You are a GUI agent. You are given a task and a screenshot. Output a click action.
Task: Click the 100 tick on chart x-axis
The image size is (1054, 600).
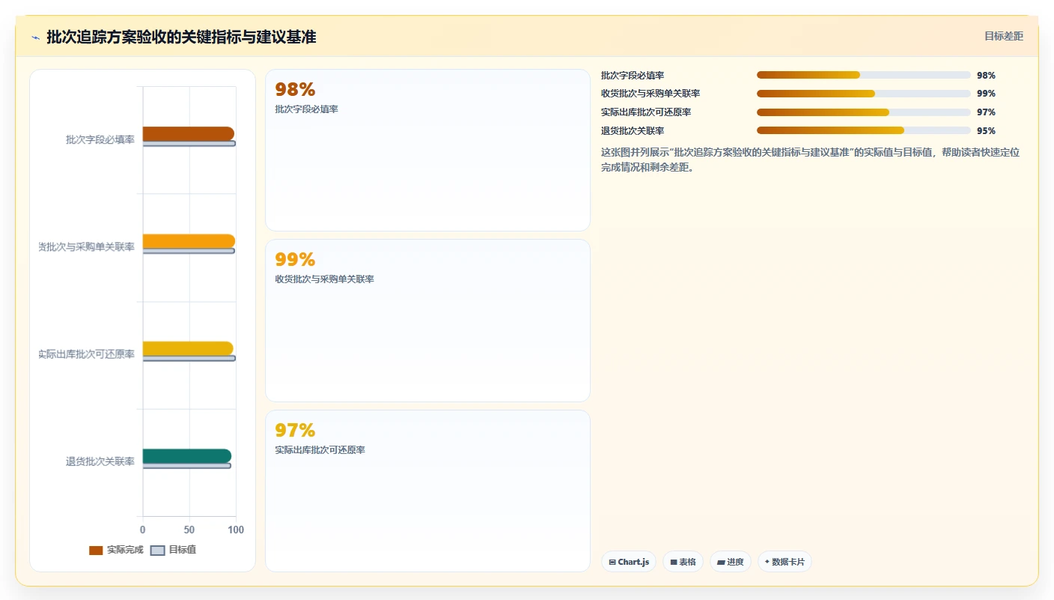pos(236,530)
